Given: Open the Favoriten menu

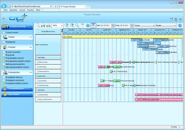Looking at the screenshot, I should 30,10.
